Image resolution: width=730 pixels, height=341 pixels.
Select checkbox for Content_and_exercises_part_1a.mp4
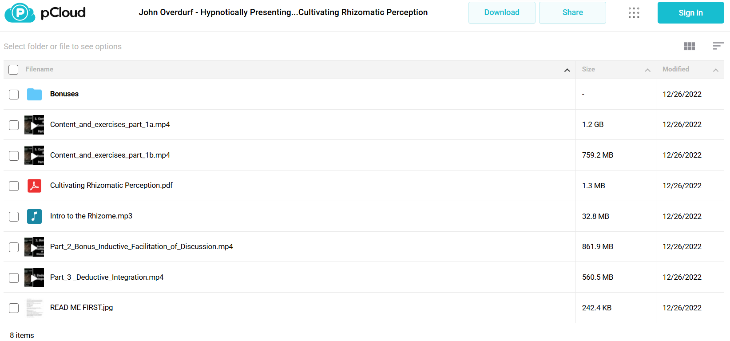[x=14, y=125]
